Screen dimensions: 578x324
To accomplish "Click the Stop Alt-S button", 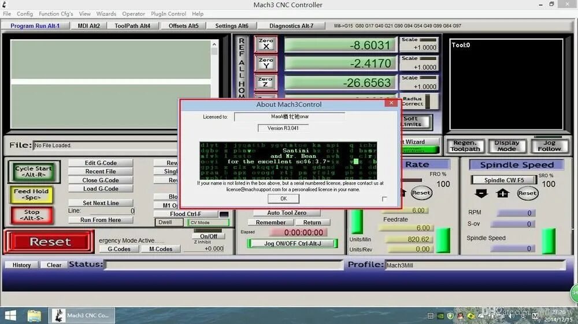I will tap(32, 215).
